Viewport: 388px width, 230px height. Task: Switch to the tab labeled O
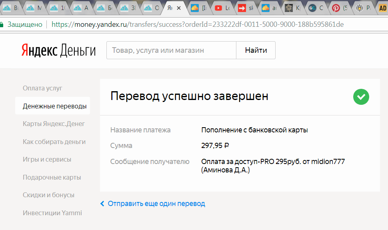152,8
